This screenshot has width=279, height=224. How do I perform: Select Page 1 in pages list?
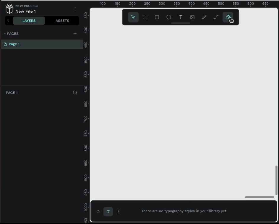click(x=14, y=44)
